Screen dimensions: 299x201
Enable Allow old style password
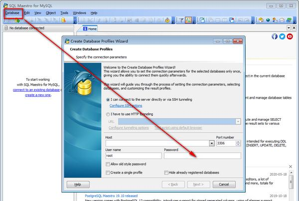point(108,164)
